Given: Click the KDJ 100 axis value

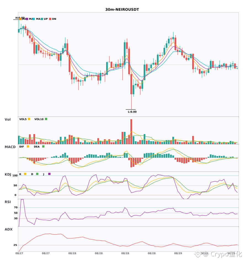Looking at the screenshot, I should 15,176.
